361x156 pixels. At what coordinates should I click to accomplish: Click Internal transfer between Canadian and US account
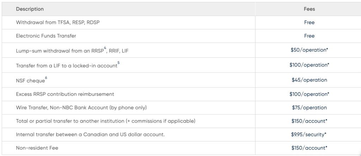(90, 134)
